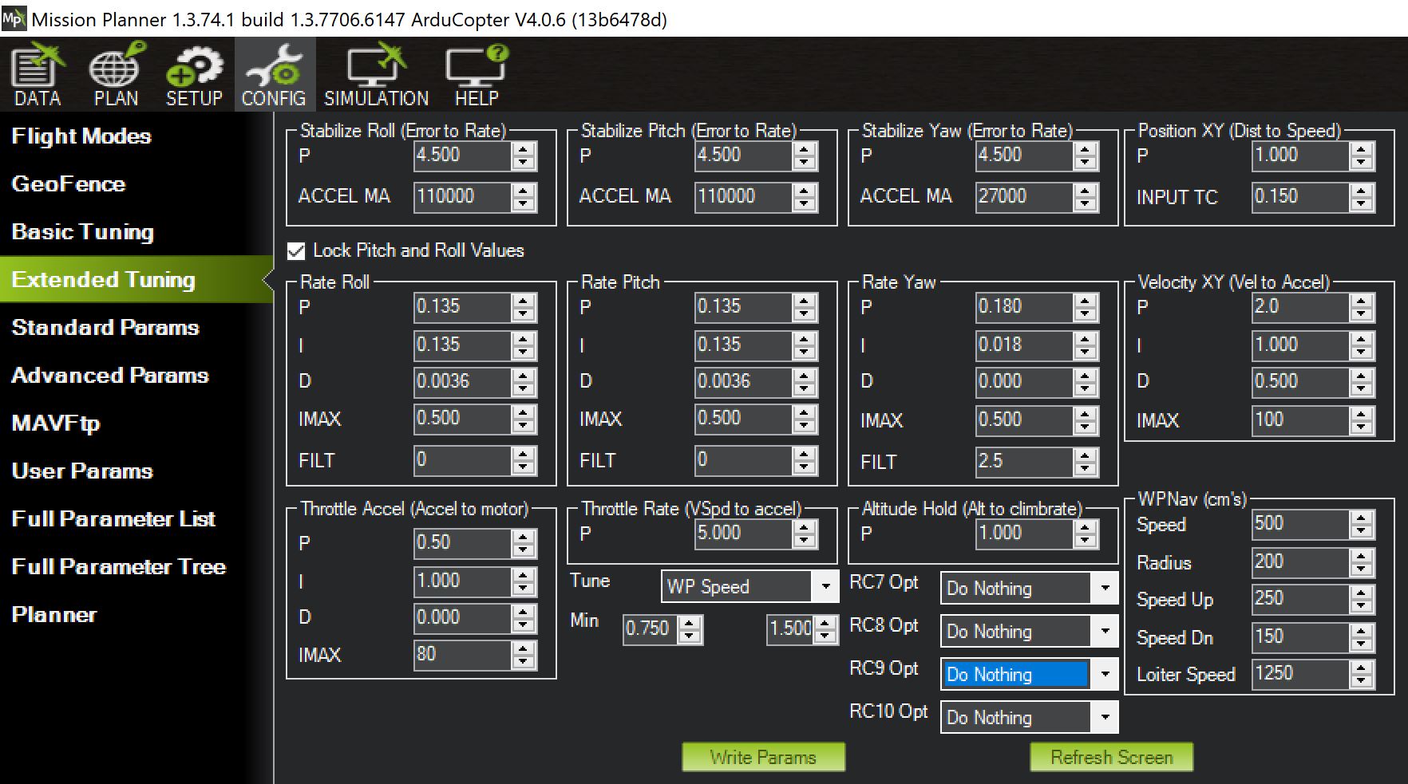This screenshot has height=784, width=1408.
Task: Decrease Rate Roll I with down arrow
Action: point(524,353)
